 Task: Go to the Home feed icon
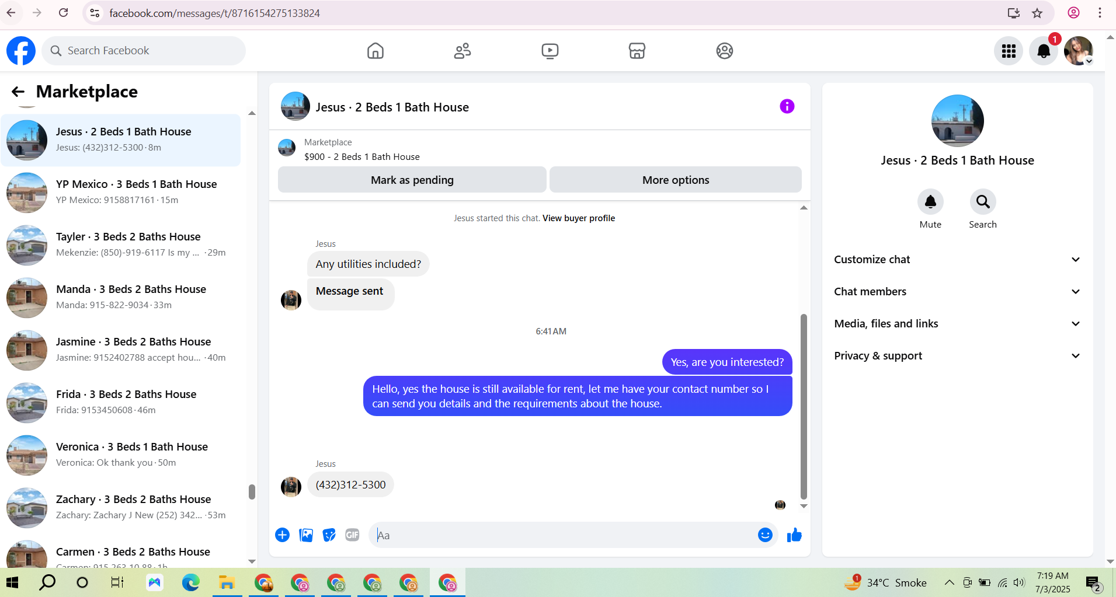click(x=376, y=51)
